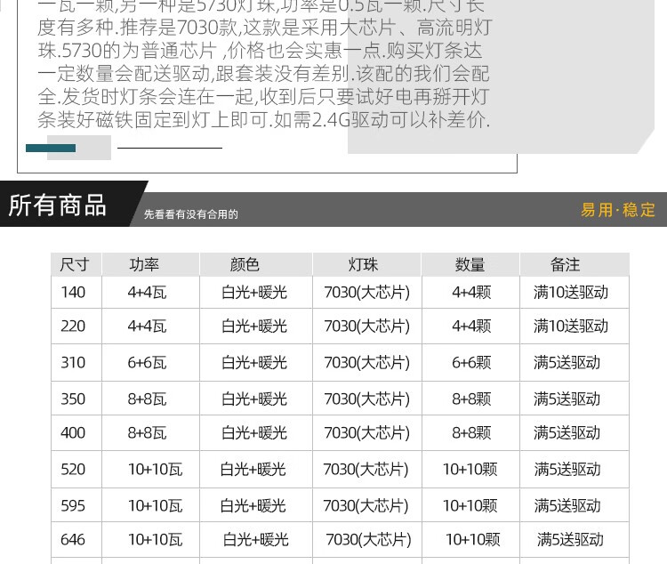Click description line starting 条装好磁铁固定到灯上

click(264, 119)
